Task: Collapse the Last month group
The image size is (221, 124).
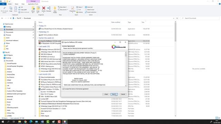Action: (38, 74)
